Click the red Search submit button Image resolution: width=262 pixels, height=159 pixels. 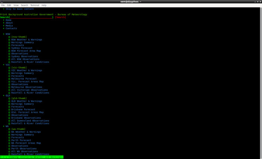click(x=61, y=17)
